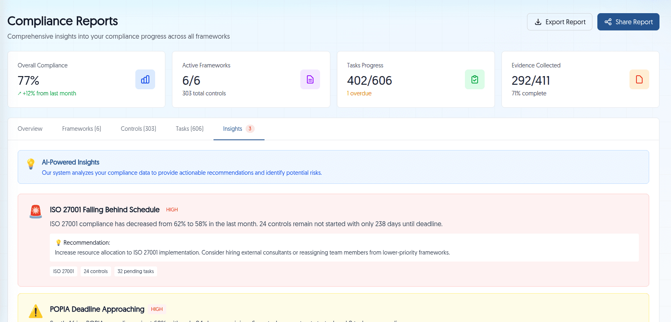Select the Insights tab

[x=233, y=129]
